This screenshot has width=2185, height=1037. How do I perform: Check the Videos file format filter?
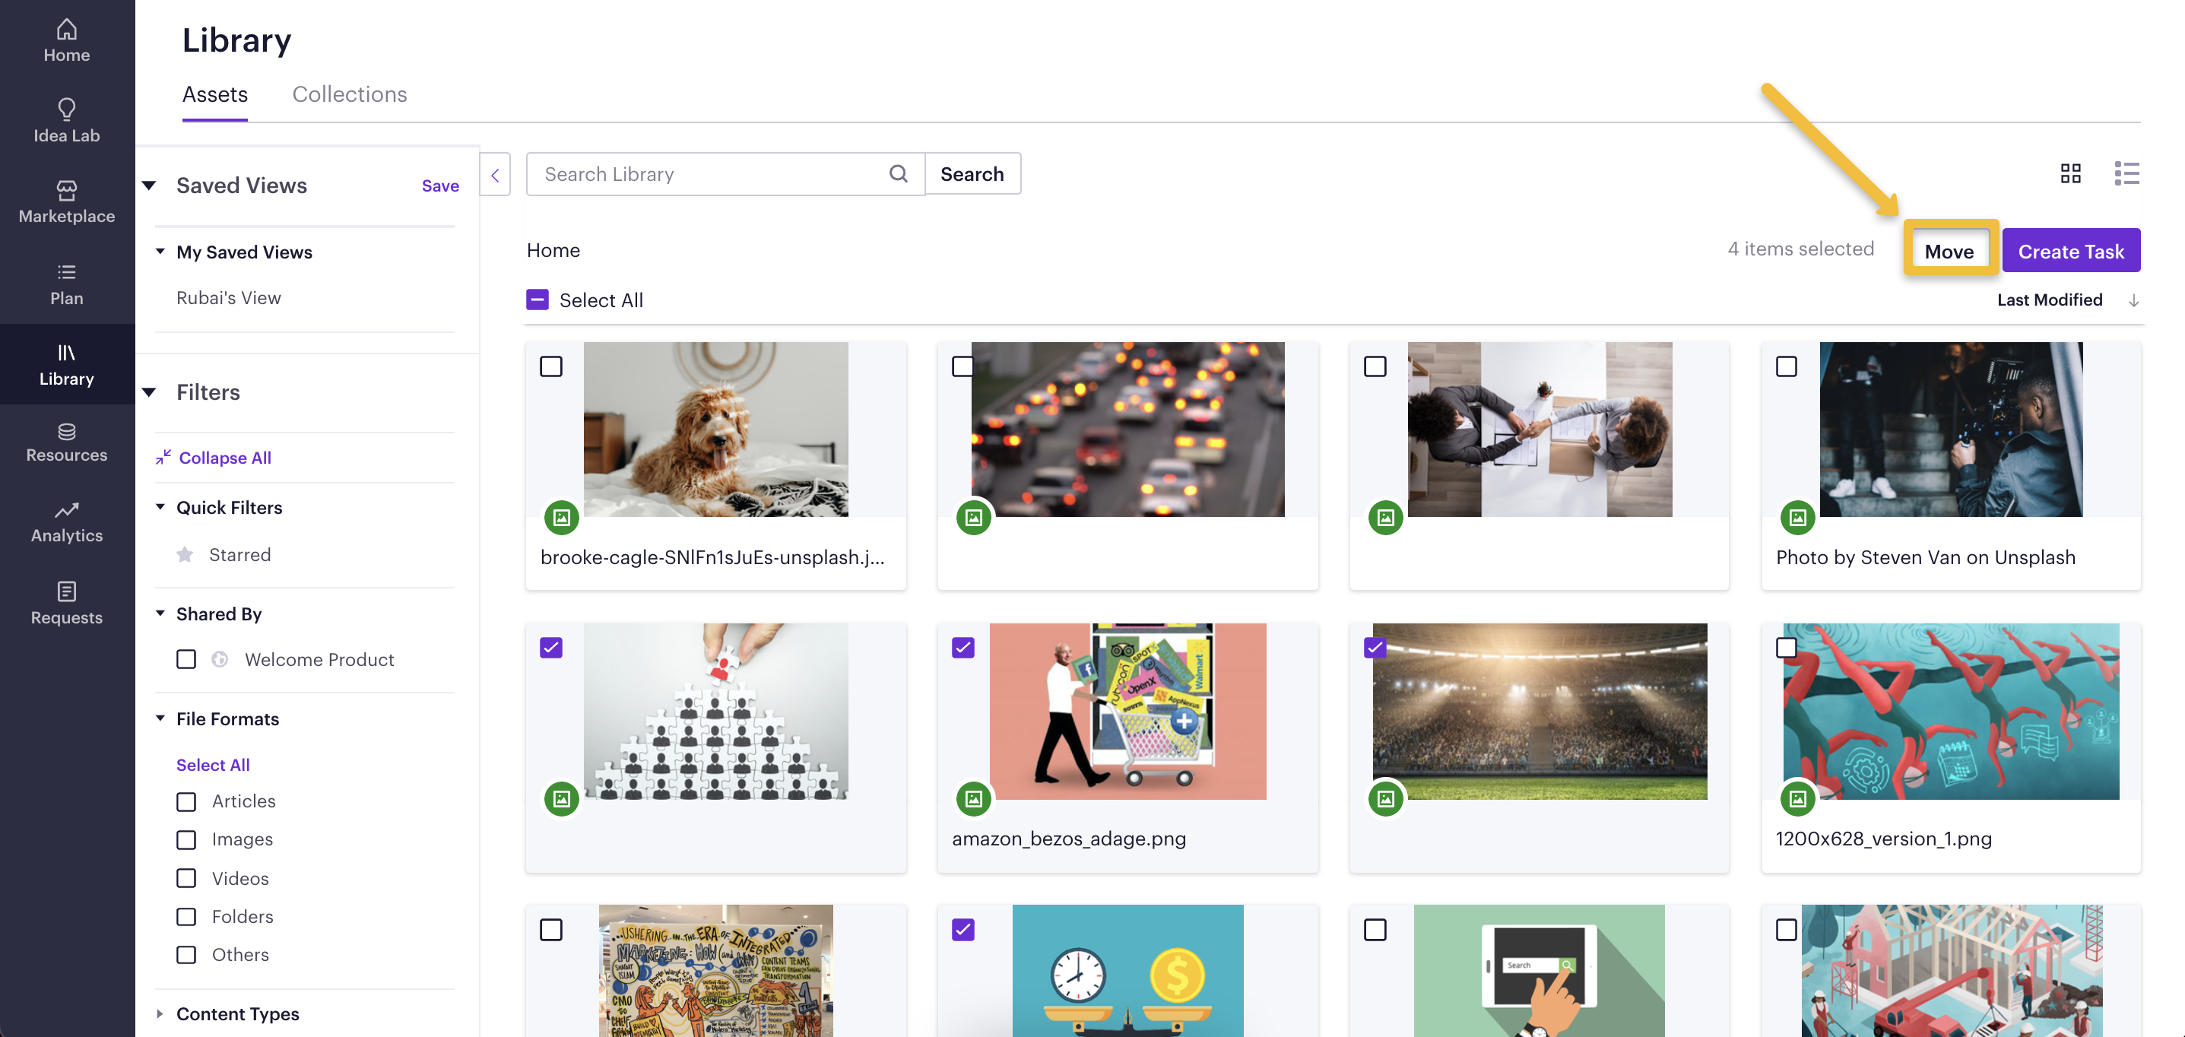tap(186, 877)
